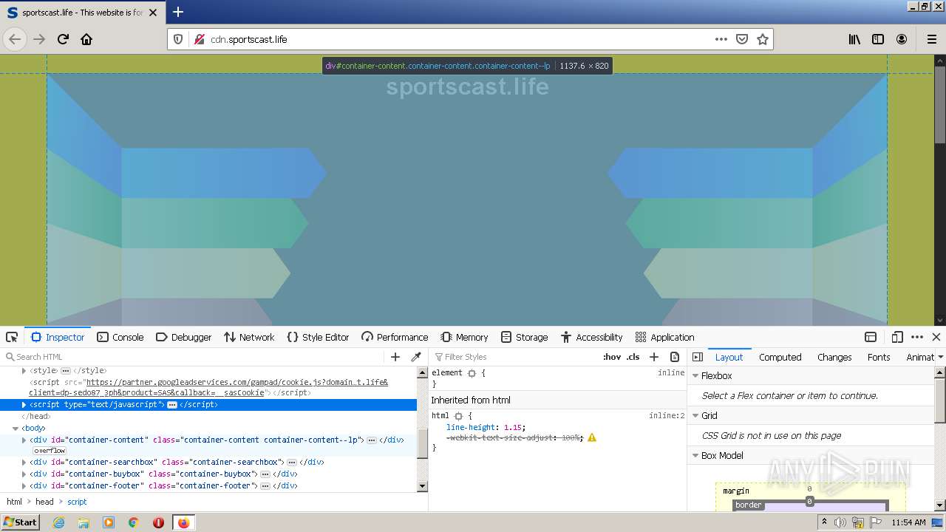Open the Network panel
This screenshot has width=946, height=532.
[x=249, y=337]
